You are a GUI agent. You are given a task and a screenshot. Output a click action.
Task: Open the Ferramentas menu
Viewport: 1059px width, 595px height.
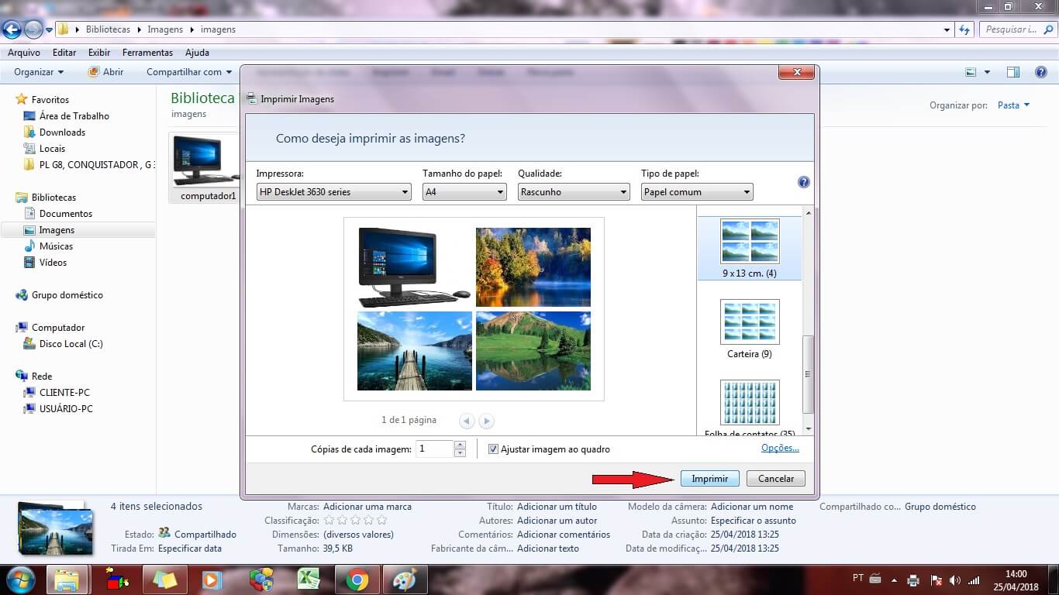(x=147, y=53)
